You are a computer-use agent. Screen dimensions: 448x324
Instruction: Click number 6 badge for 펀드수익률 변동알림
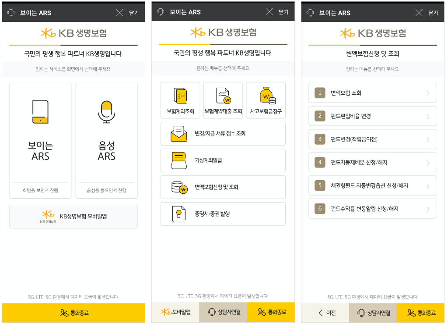coord(320,209)
